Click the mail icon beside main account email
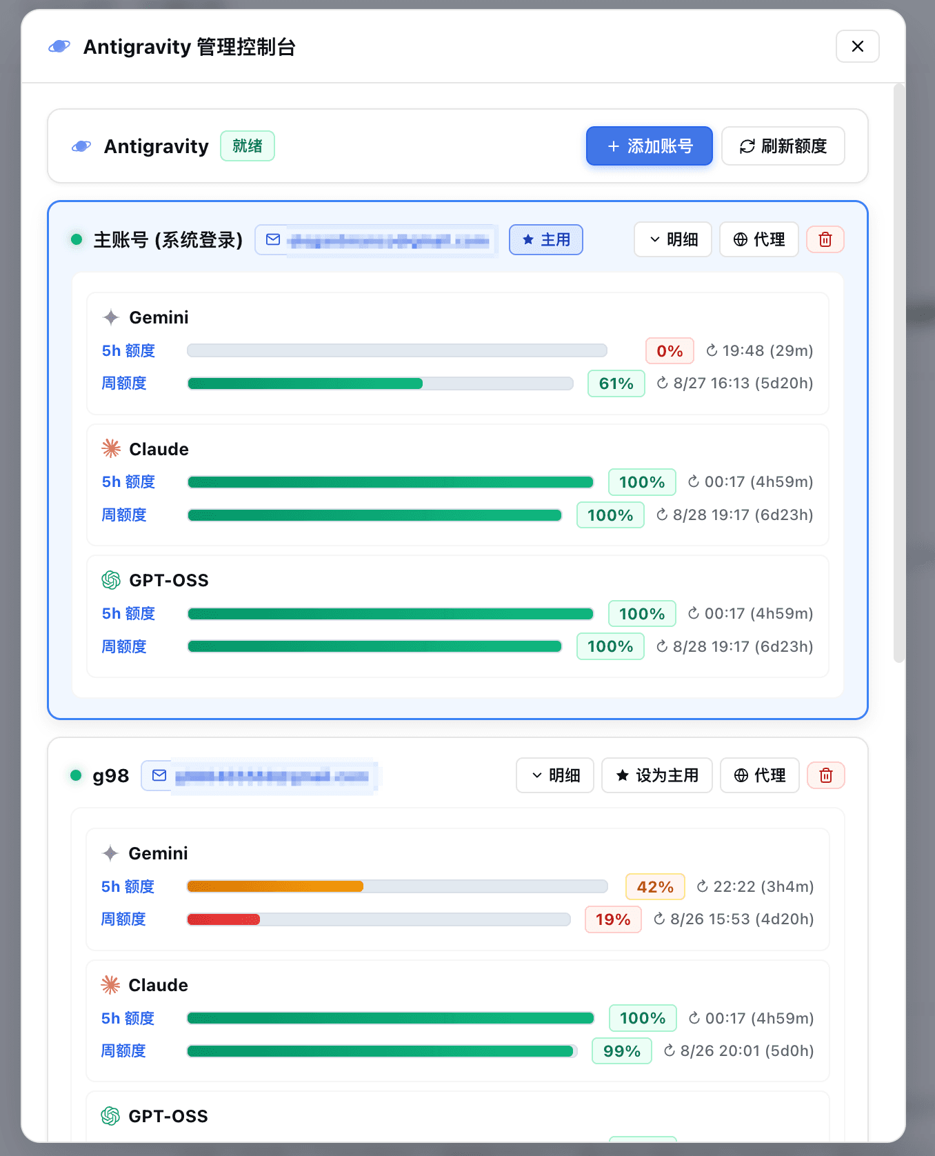 [273, 239]
